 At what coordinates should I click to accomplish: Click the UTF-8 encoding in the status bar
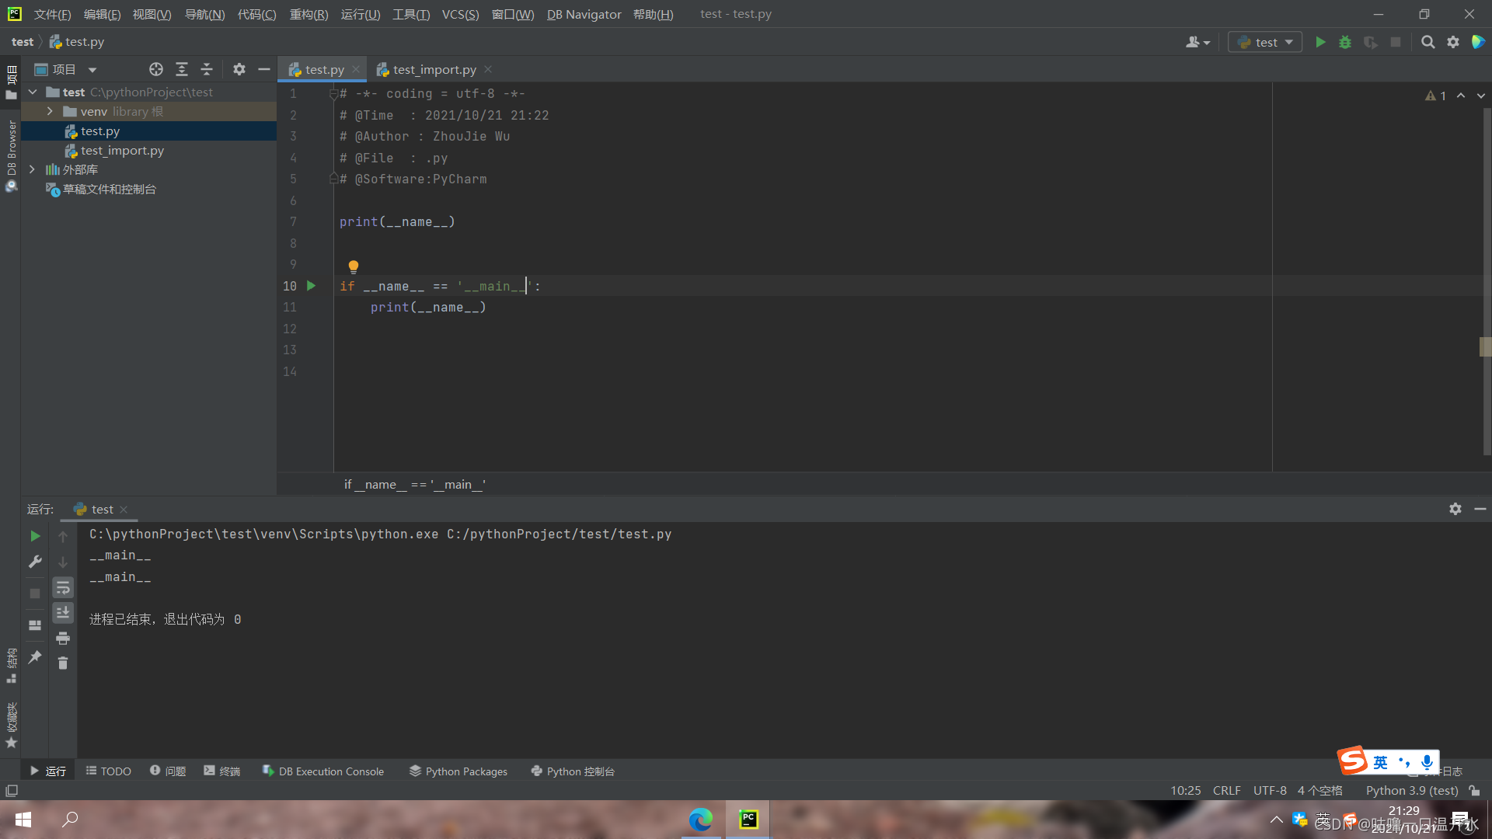(x=1270, y=790)
